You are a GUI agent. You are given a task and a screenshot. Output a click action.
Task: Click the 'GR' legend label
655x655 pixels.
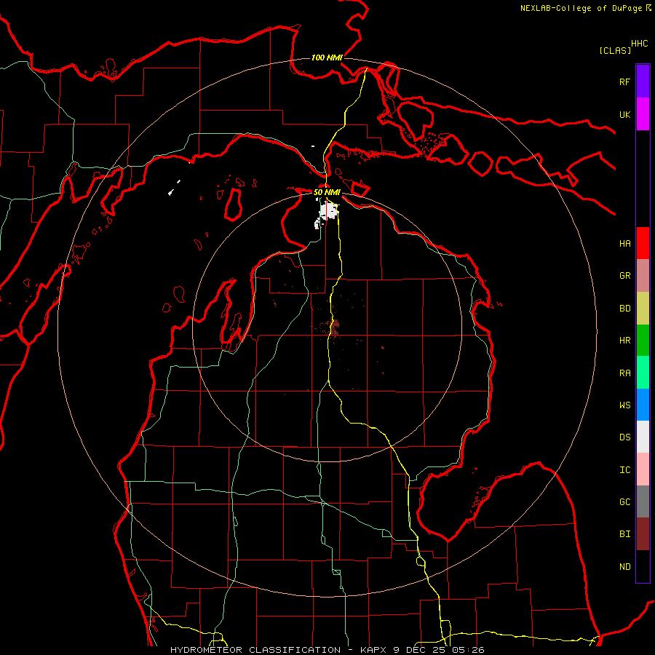click(x=624, y=276)
